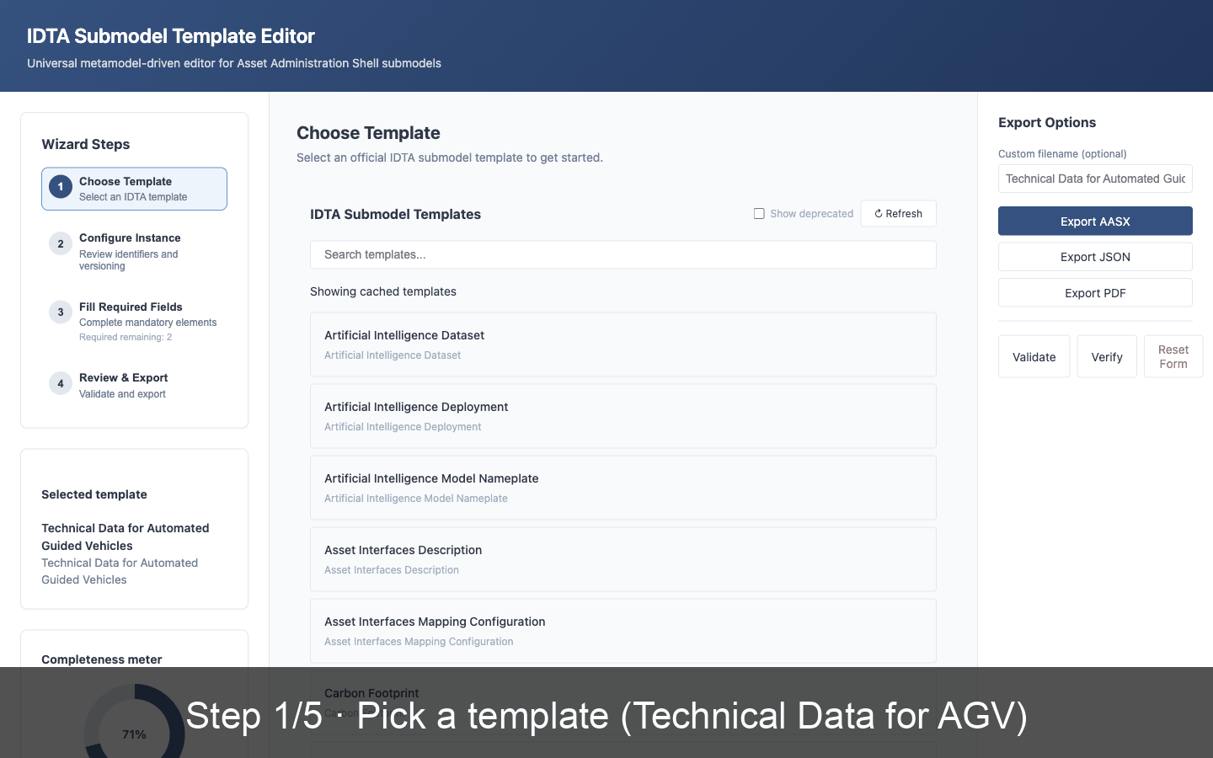Click the custom filename input field
The height and width of the screenshot is (758, 1213).
1095,179
